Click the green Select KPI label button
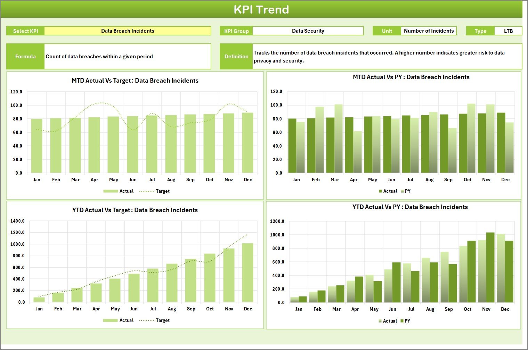528x350 pixels. [25, 31]
